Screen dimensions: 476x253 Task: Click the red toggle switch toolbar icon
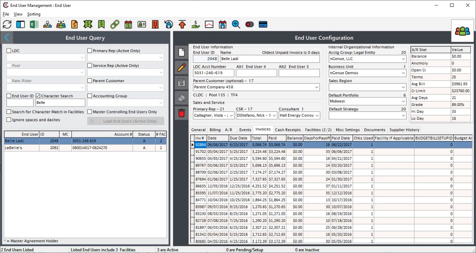point(249,24)
